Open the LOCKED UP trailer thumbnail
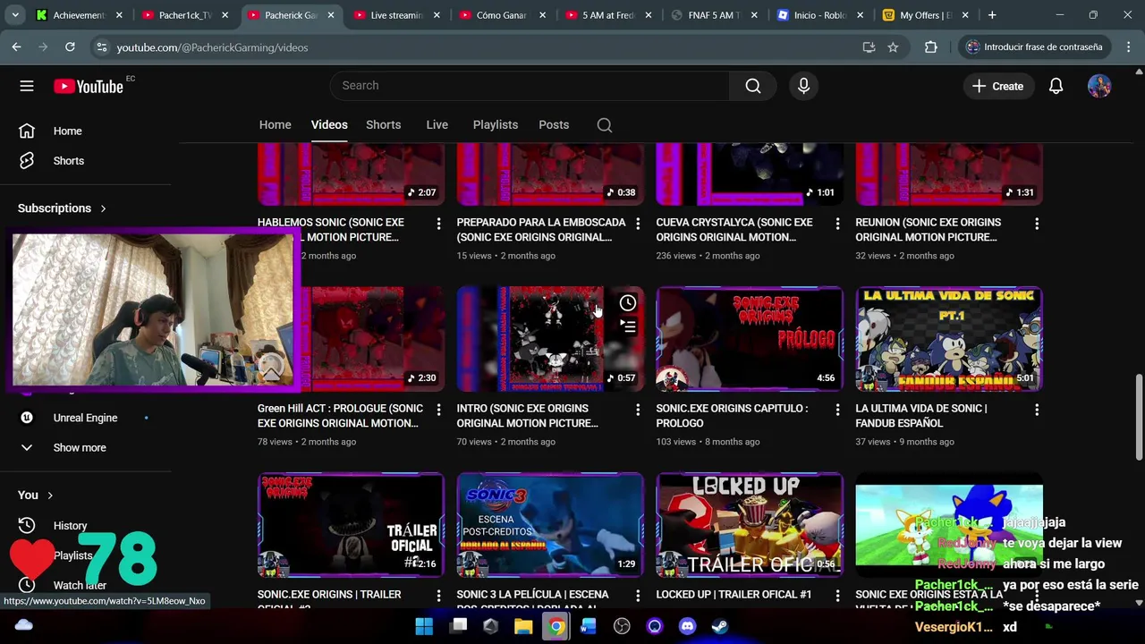1145x644 pixels. (750, 525)
